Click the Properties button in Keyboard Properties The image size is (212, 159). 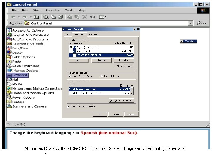point(124,61)
